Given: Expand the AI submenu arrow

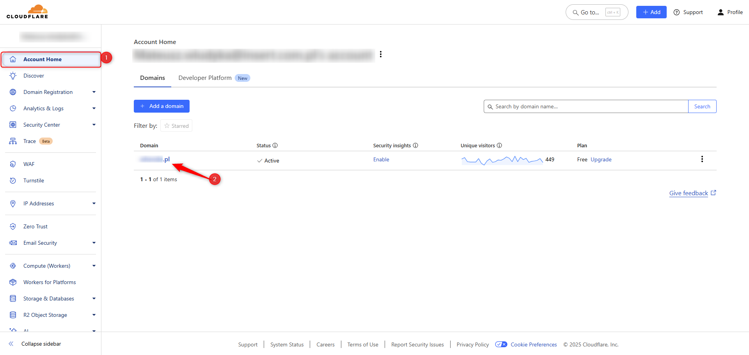Looking at the screenshot, I should (94, 331).
